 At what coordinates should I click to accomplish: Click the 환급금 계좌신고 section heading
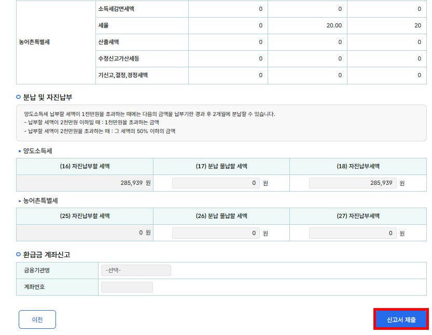[x=47, y=255]
